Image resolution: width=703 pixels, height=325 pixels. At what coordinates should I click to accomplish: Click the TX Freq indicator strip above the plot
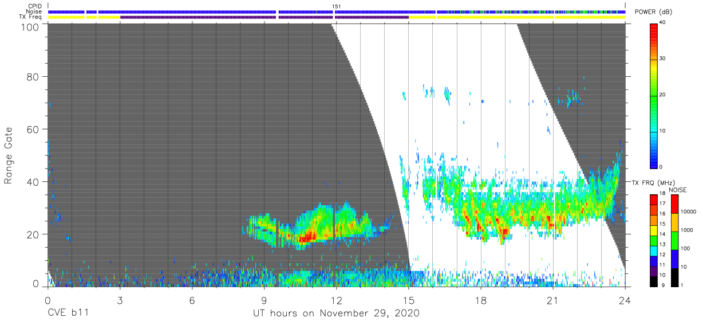pyautogui.click(x=337, y=17)
